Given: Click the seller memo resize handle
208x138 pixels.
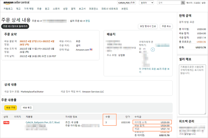Looking at the screenshot, I should coord(205,114).
